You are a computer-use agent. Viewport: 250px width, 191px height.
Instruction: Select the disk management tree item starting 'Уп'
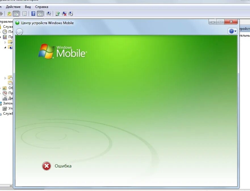[7, 108]
